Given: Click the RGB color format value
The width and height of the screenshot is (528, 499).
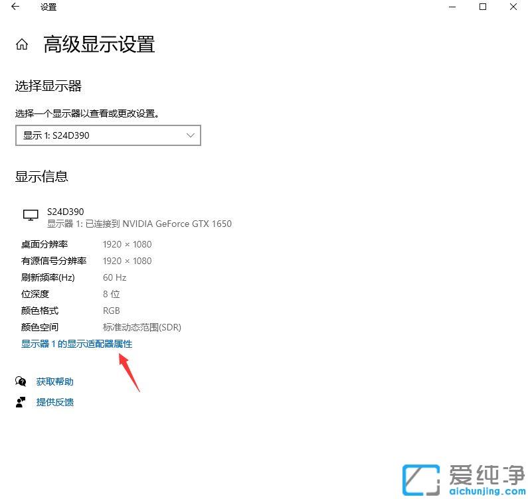Looking at the screenshot, I should 112,311.
